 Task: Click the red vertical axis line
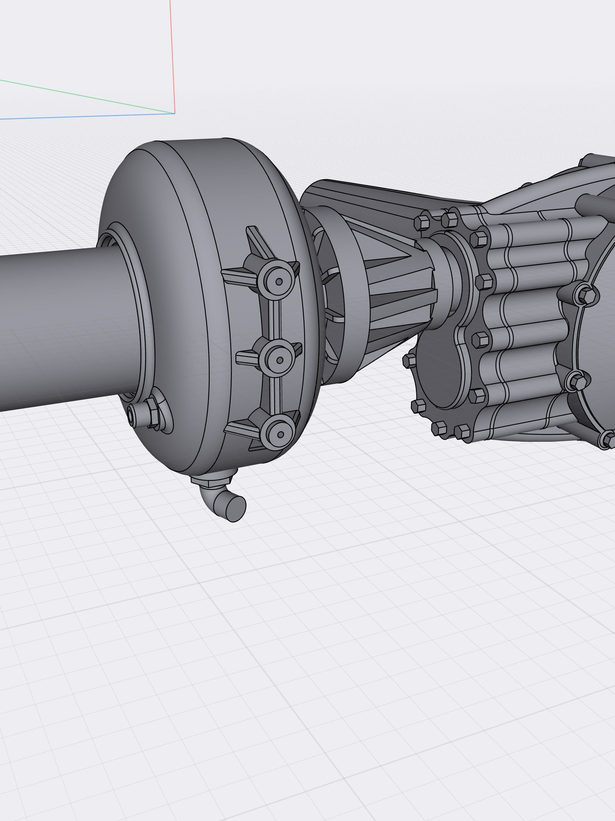pos(172,56)
